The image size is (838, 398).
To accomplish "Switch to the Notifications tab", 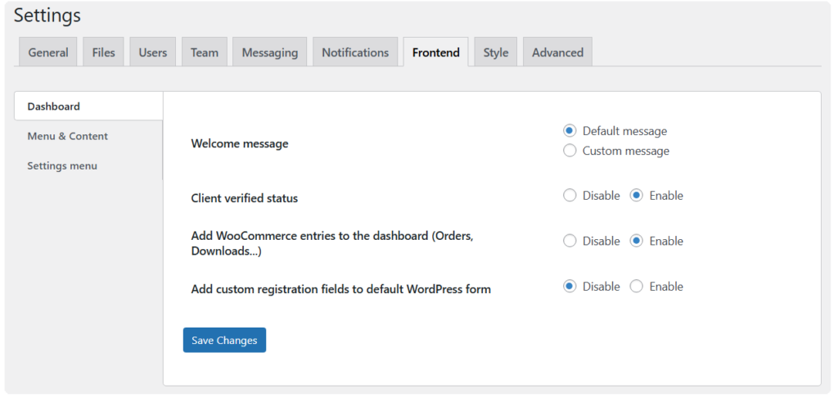I will [x=354, y=52].
